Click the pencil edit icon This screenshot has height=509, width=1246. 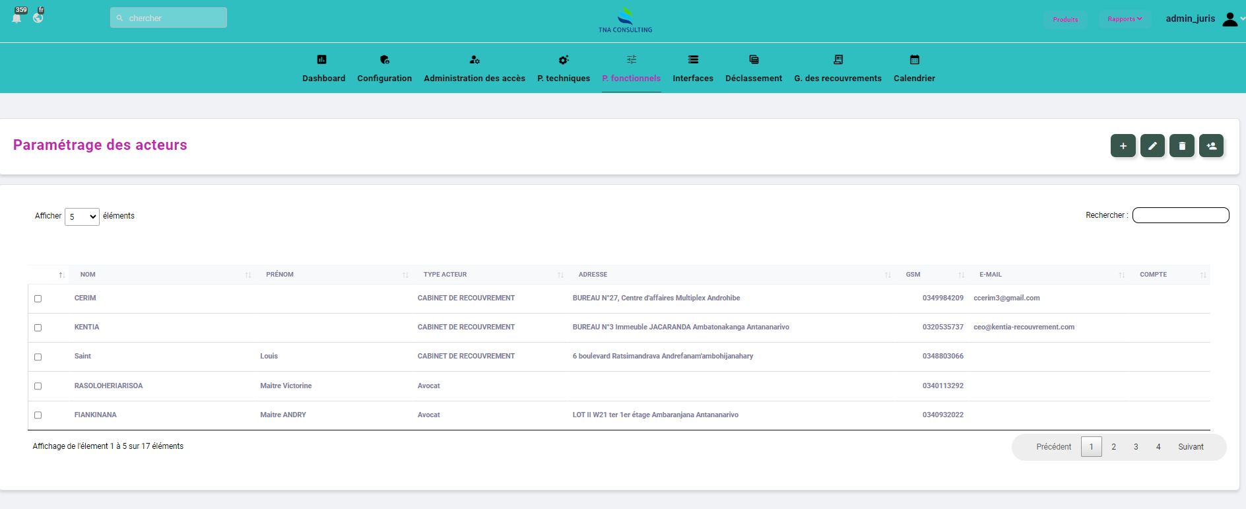coord(1152,146)
